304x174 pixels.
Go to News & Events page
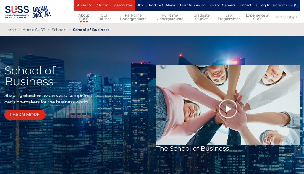point(179,5)
